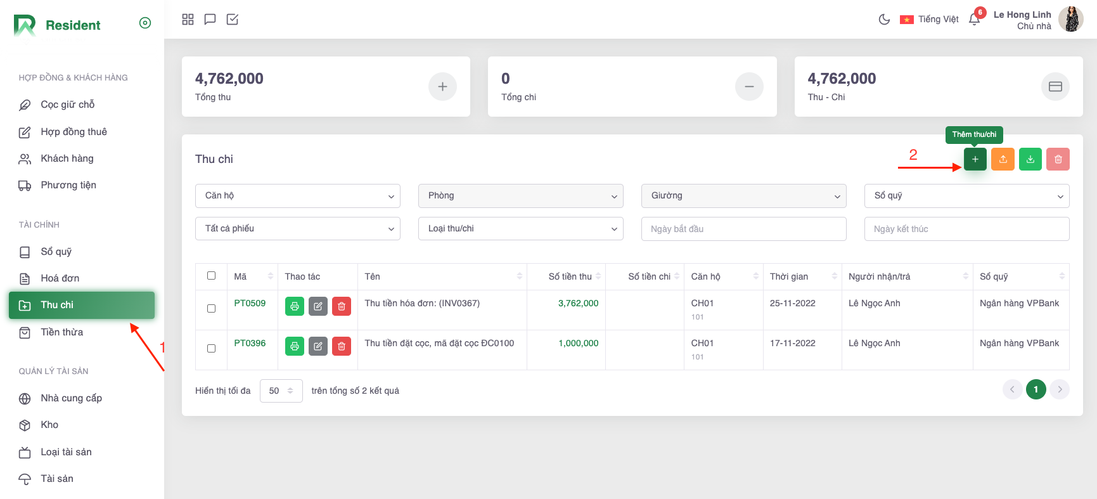The image size is (1097, 499).
Task: Delete the PT0509 row using trash icon
Action: 341,306
